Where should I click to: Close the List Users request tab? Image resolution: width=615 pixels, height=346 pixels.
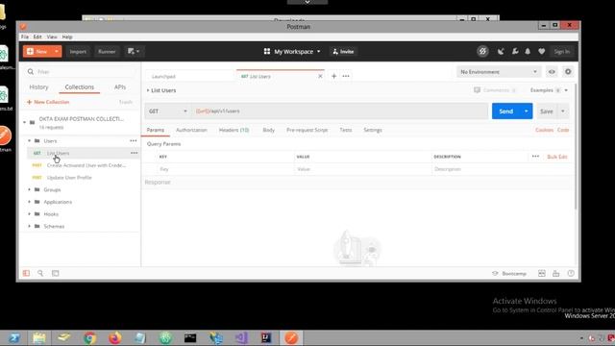click(x=320, y=76)
